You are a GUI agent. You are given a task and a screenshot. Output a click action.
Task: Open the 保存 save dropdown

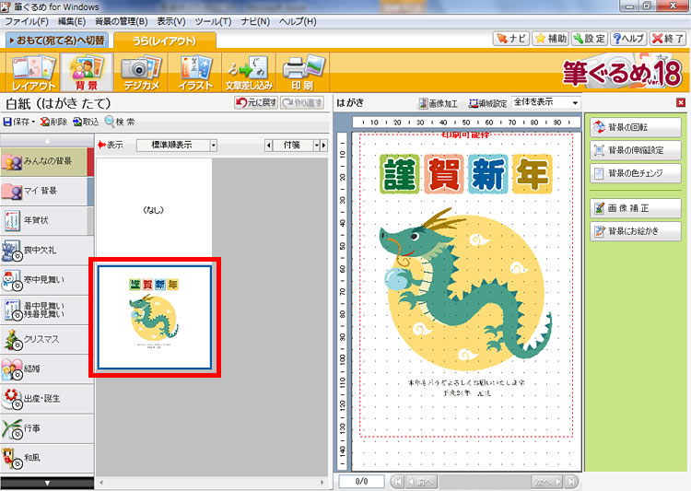click(x=19, y=122)
